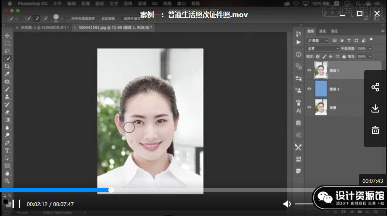The width and height of the screenshot is (387, 216).
Task: Switch to 通道 Channels tab
Action: click(322, 31)
